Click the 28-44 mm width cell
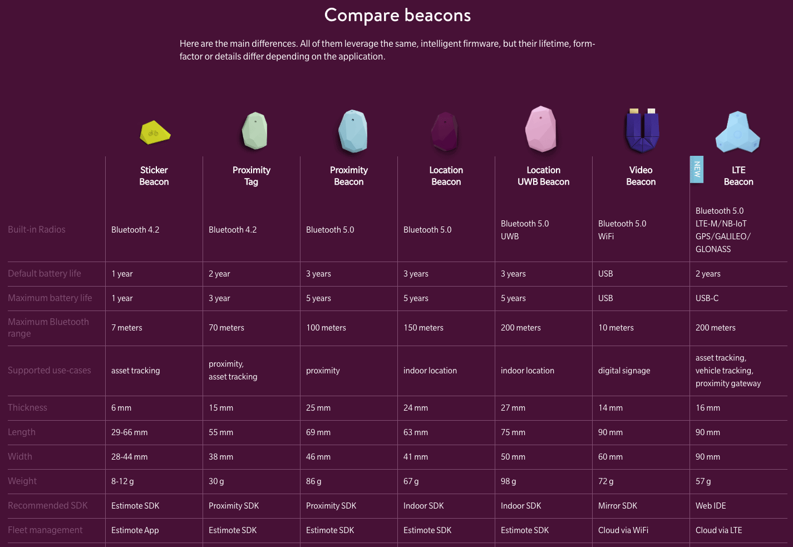The height and width of the screenshot is (547, 793). [x=130, y=457]
